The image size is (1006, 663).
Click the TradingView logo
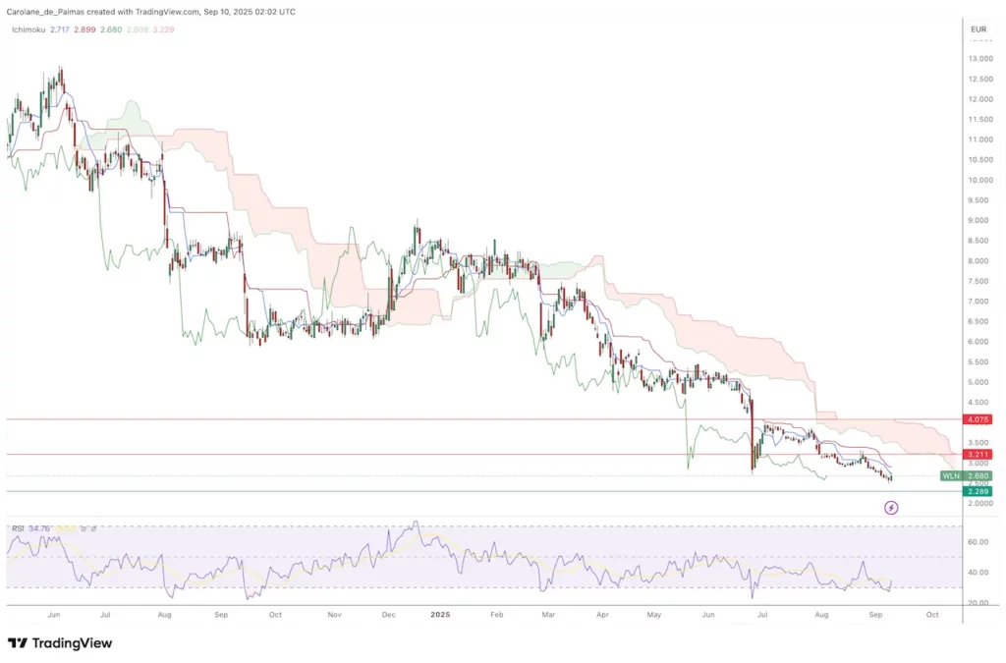(x=60, y=643)
